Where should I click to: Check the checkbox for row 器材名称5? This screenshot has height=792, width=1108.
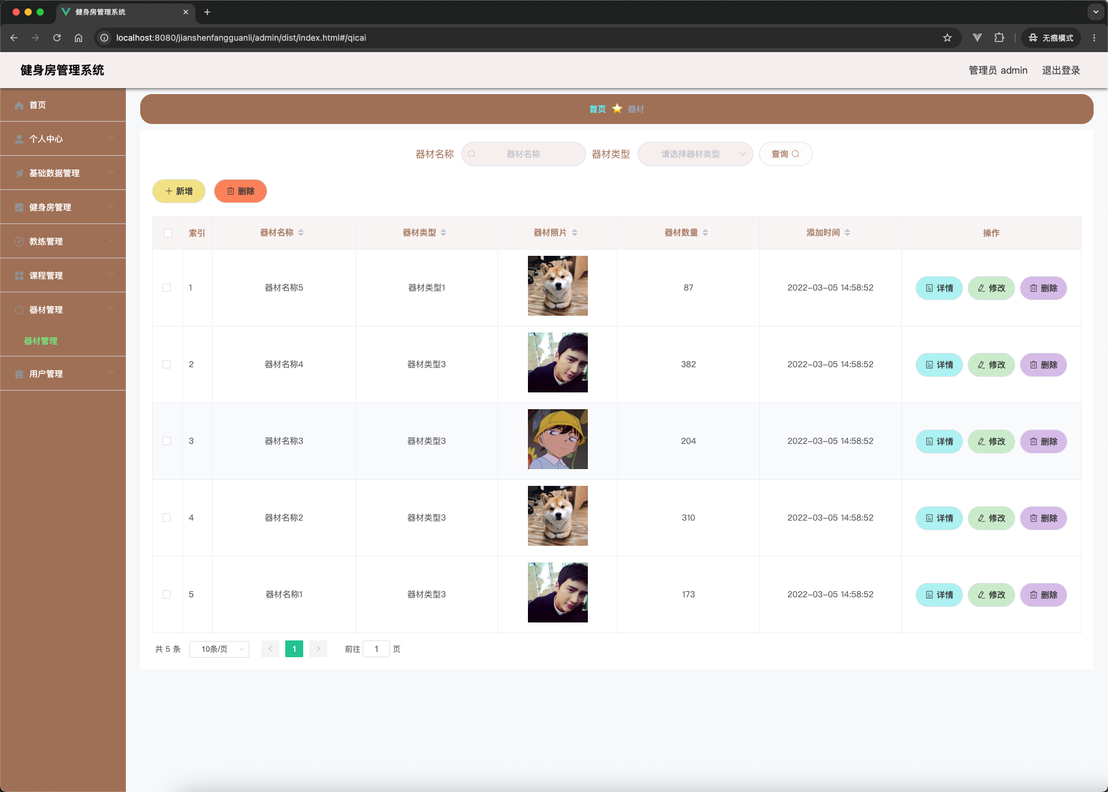point(167,288)
